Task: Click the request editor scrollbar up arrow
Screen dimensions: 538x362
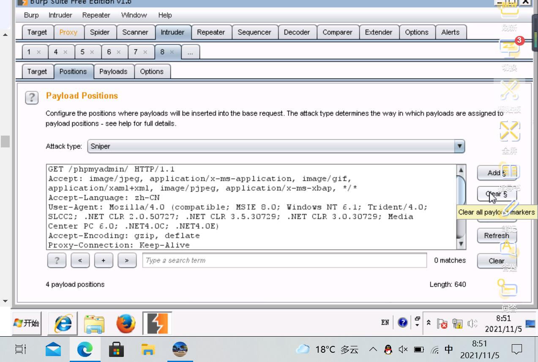Action: (x=461, y=170)
